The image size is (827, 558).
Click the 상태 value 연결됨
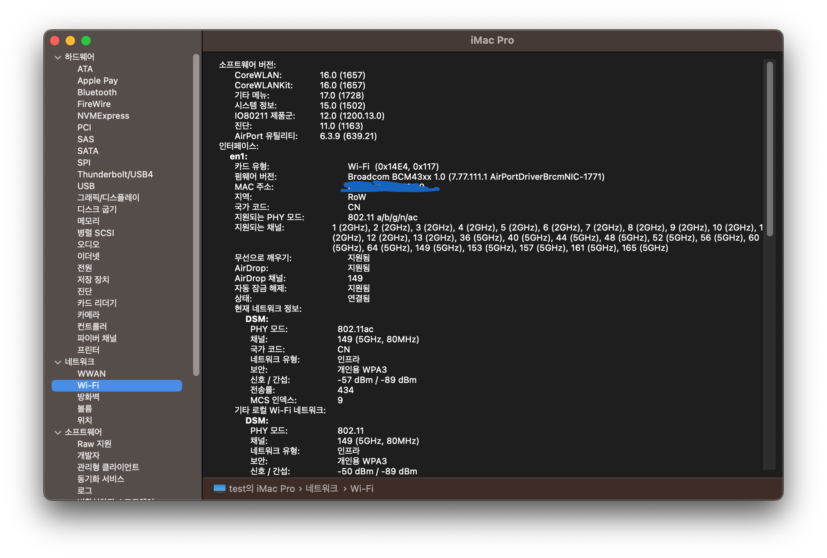pyautogui.click(x=359, y=299)
